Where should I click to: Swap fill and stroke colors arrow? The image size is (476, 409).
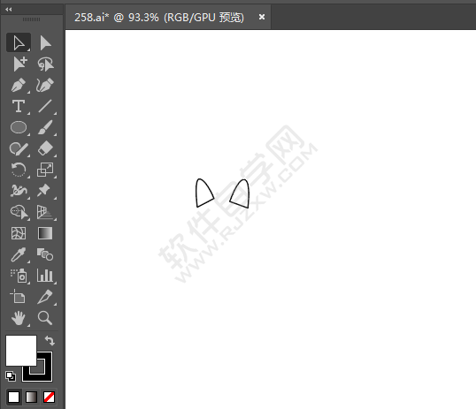pyautogui.click(x=50, y=340)
